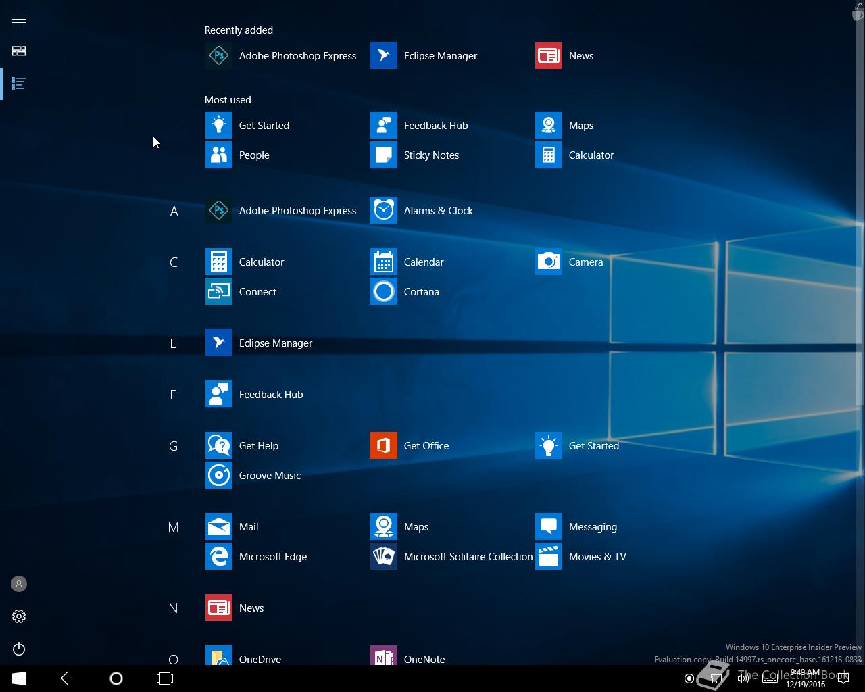
Task: Open Maps in the M section
Action: (400, 526)
